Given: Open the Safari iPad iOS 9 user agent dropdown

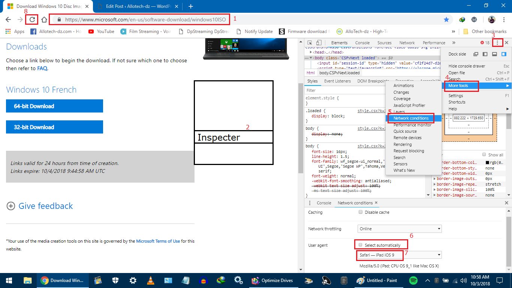Looking at the screenshot, I should coord(399,255).
